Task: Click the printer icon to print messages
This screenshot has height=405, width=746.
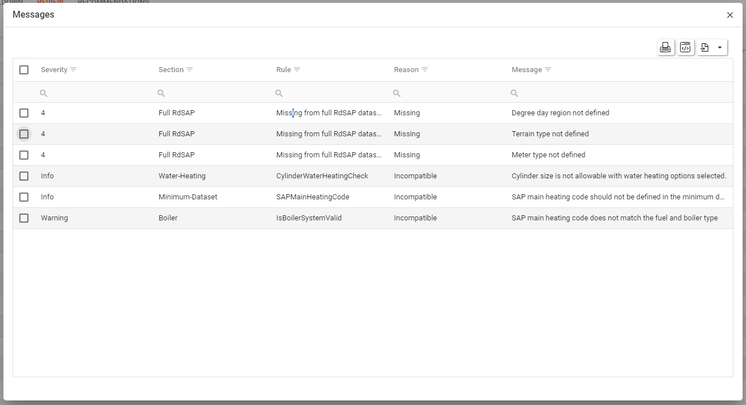Action: click(x=665, y=48)
